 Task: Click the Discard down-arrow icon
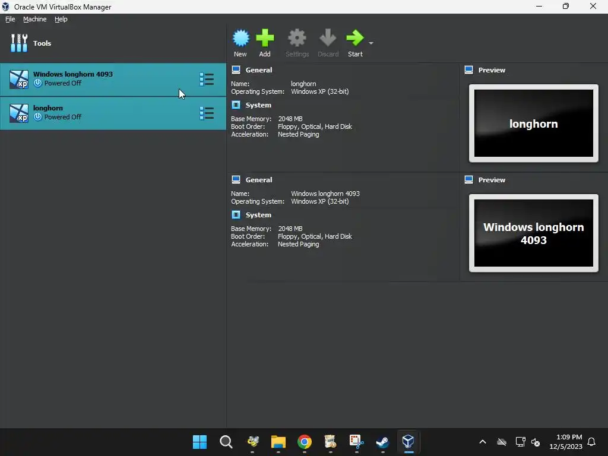[x=328, y=38]
